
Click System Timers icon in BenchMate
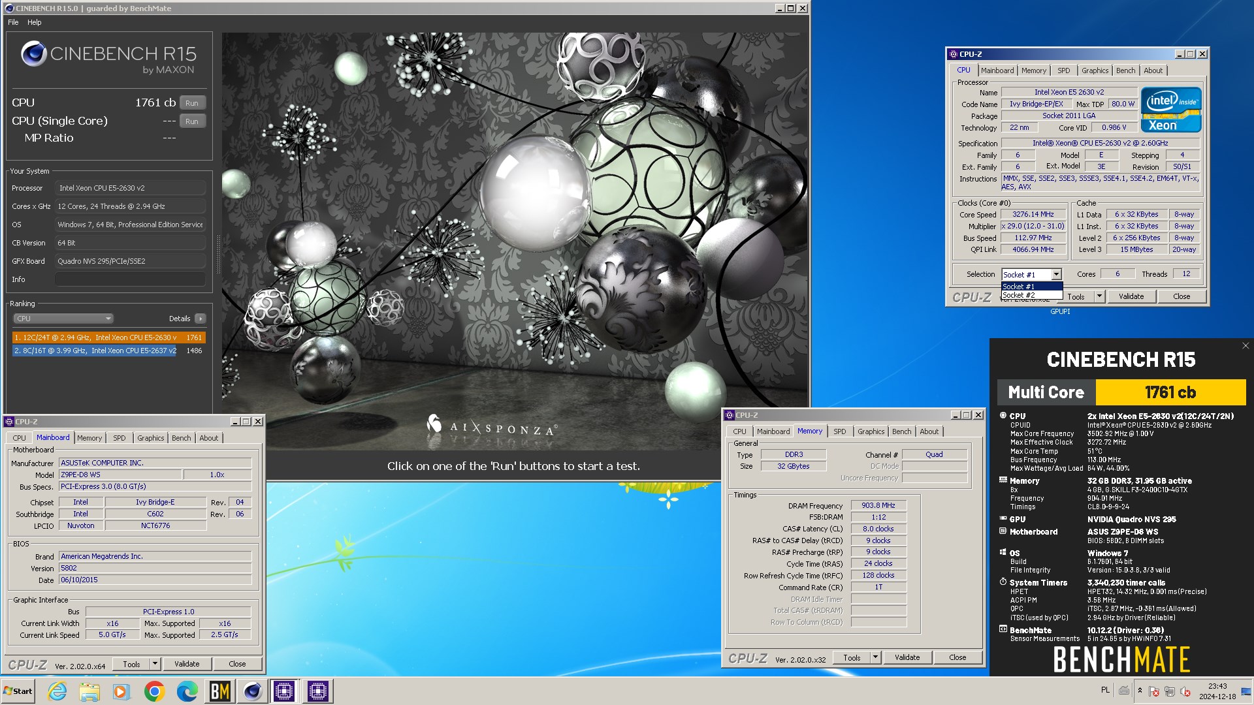(x=1003, y=582)
